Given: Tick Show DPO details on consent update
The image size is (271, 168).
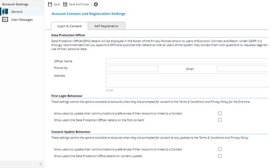Looking at the screenshot, I should tap(220, 156).
